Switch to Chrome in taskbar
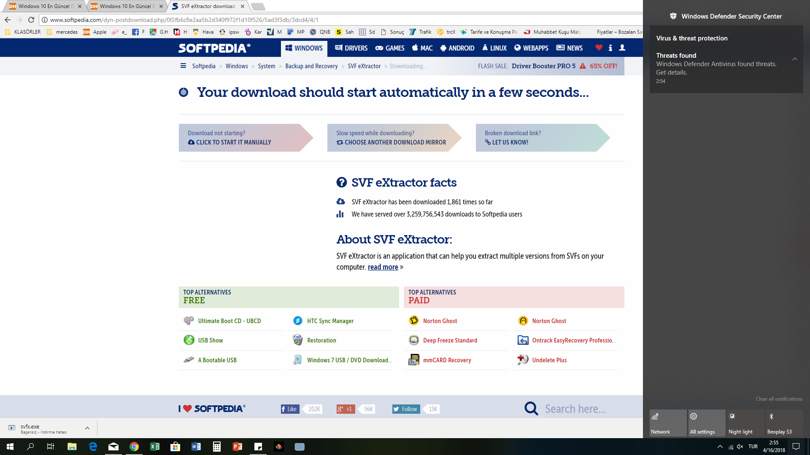 tap(134, 447)
